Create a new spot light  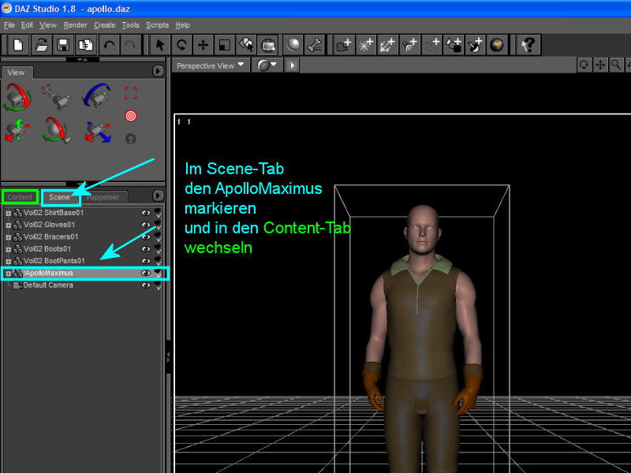409,45
